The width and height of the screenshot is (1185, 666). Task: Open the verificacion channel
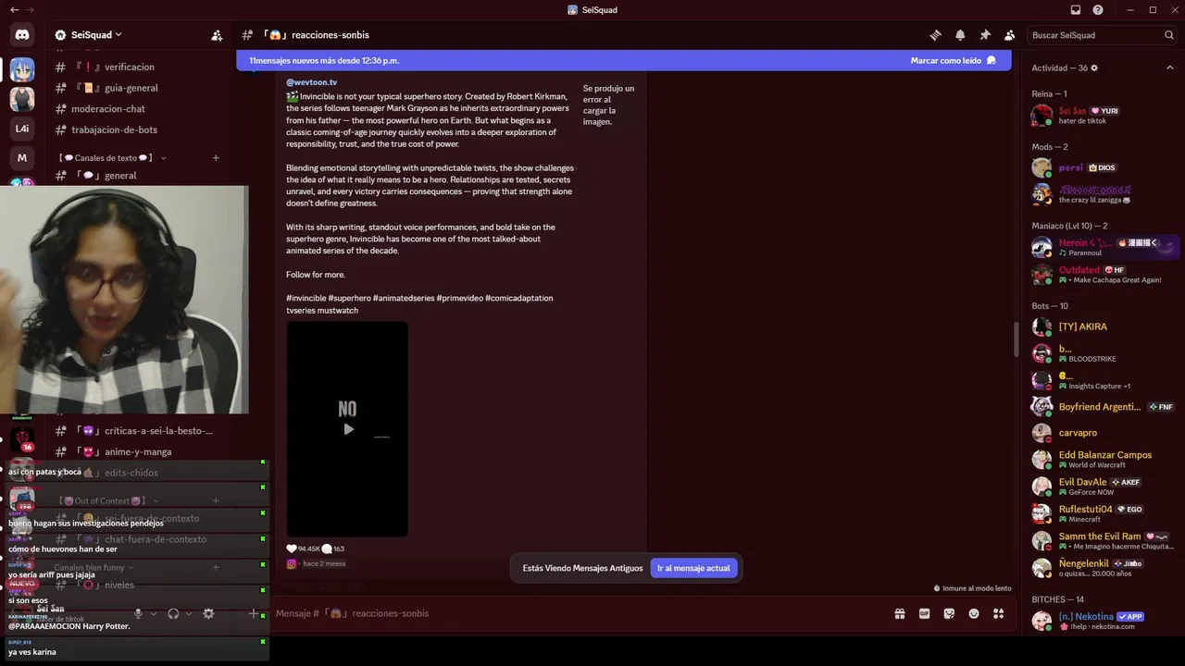point(139,67)
